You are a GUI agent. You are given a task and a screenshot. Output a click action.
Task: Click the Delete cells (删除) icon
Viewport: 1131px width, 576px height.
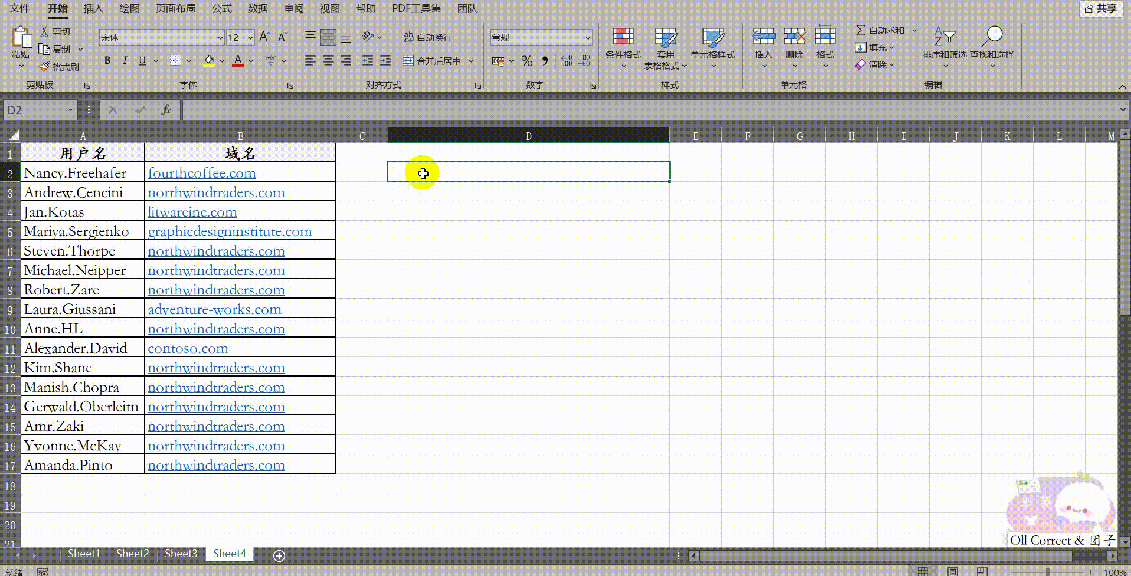(x=795, y=37)
